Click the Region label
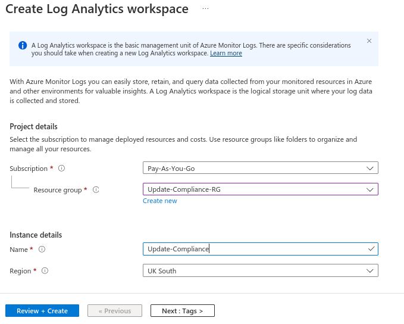The height and width of the screenshot is (324, 404). 20,271
